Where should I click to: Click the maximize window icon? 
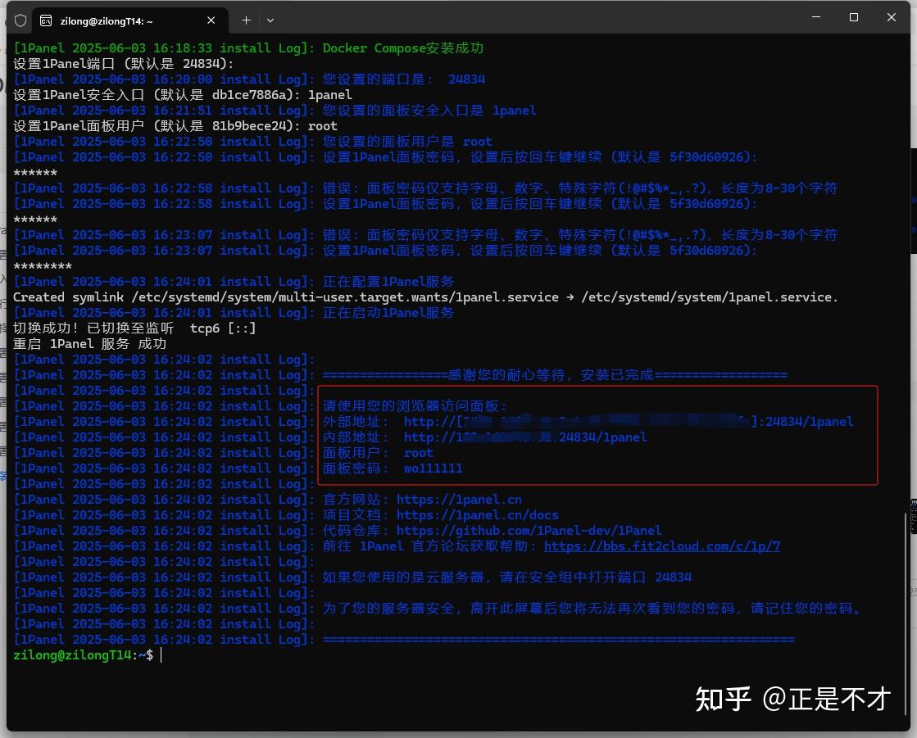(x=854, y=17)
